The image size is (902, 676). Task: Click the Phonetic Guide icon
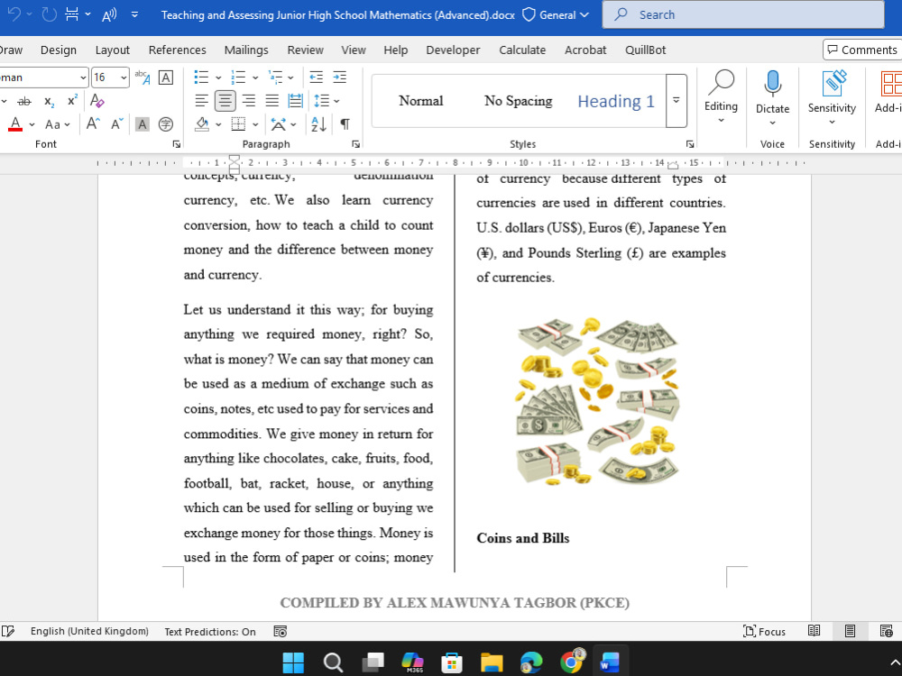143,77
